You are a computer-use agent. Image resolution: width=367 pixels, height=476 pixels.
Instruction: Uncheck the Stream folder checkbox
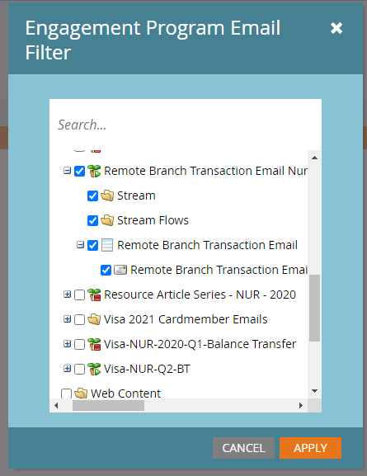click(x=92, y=196)
